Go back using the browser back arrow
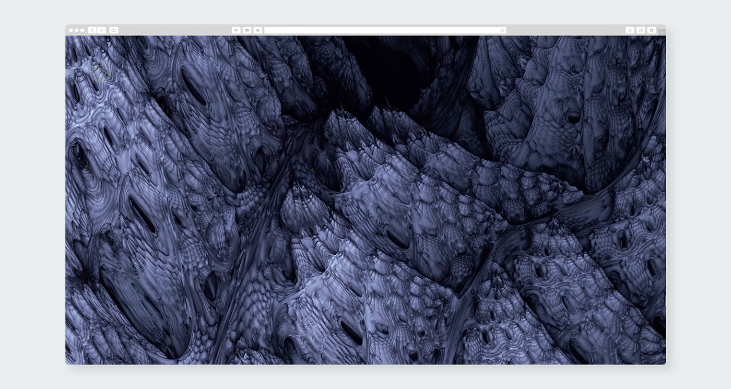731x389 pixels. click(x=92, y=30)
